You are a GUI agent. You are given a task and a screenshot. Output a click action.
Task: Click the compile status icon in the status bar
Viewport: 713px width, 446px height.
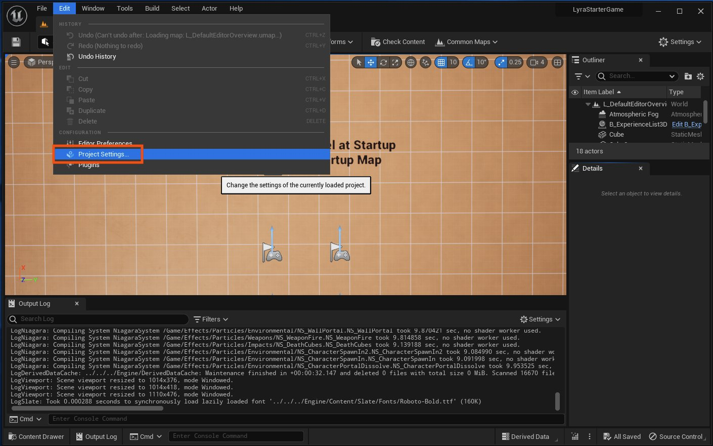(x=575, y=436)
